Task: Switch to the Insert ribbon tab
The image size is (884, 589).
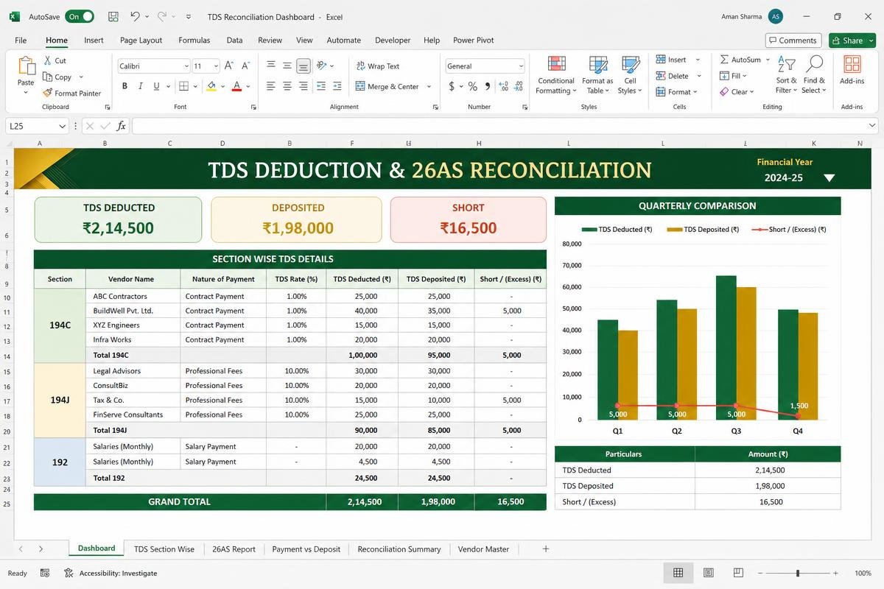Action: [x=94, y=40]
